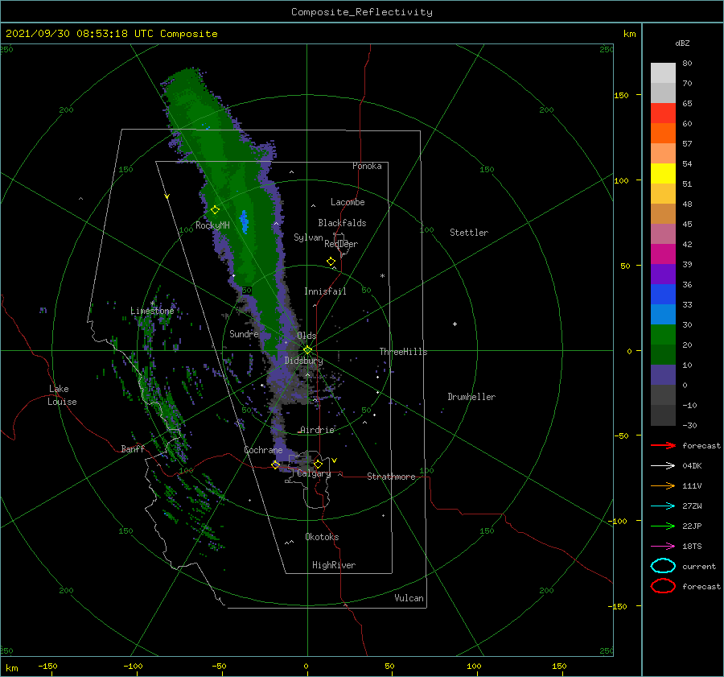Click the Composite_Reflectivity title text
This screenshot has width=724, height=677.
pyautogui.click(x=362, y=12)
